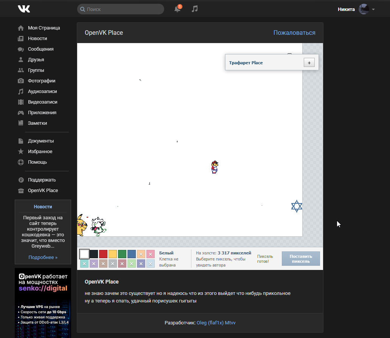Open Заметки in sidebar
The height and width of the screenshot is (338, 390).
(x=37, y=123)
